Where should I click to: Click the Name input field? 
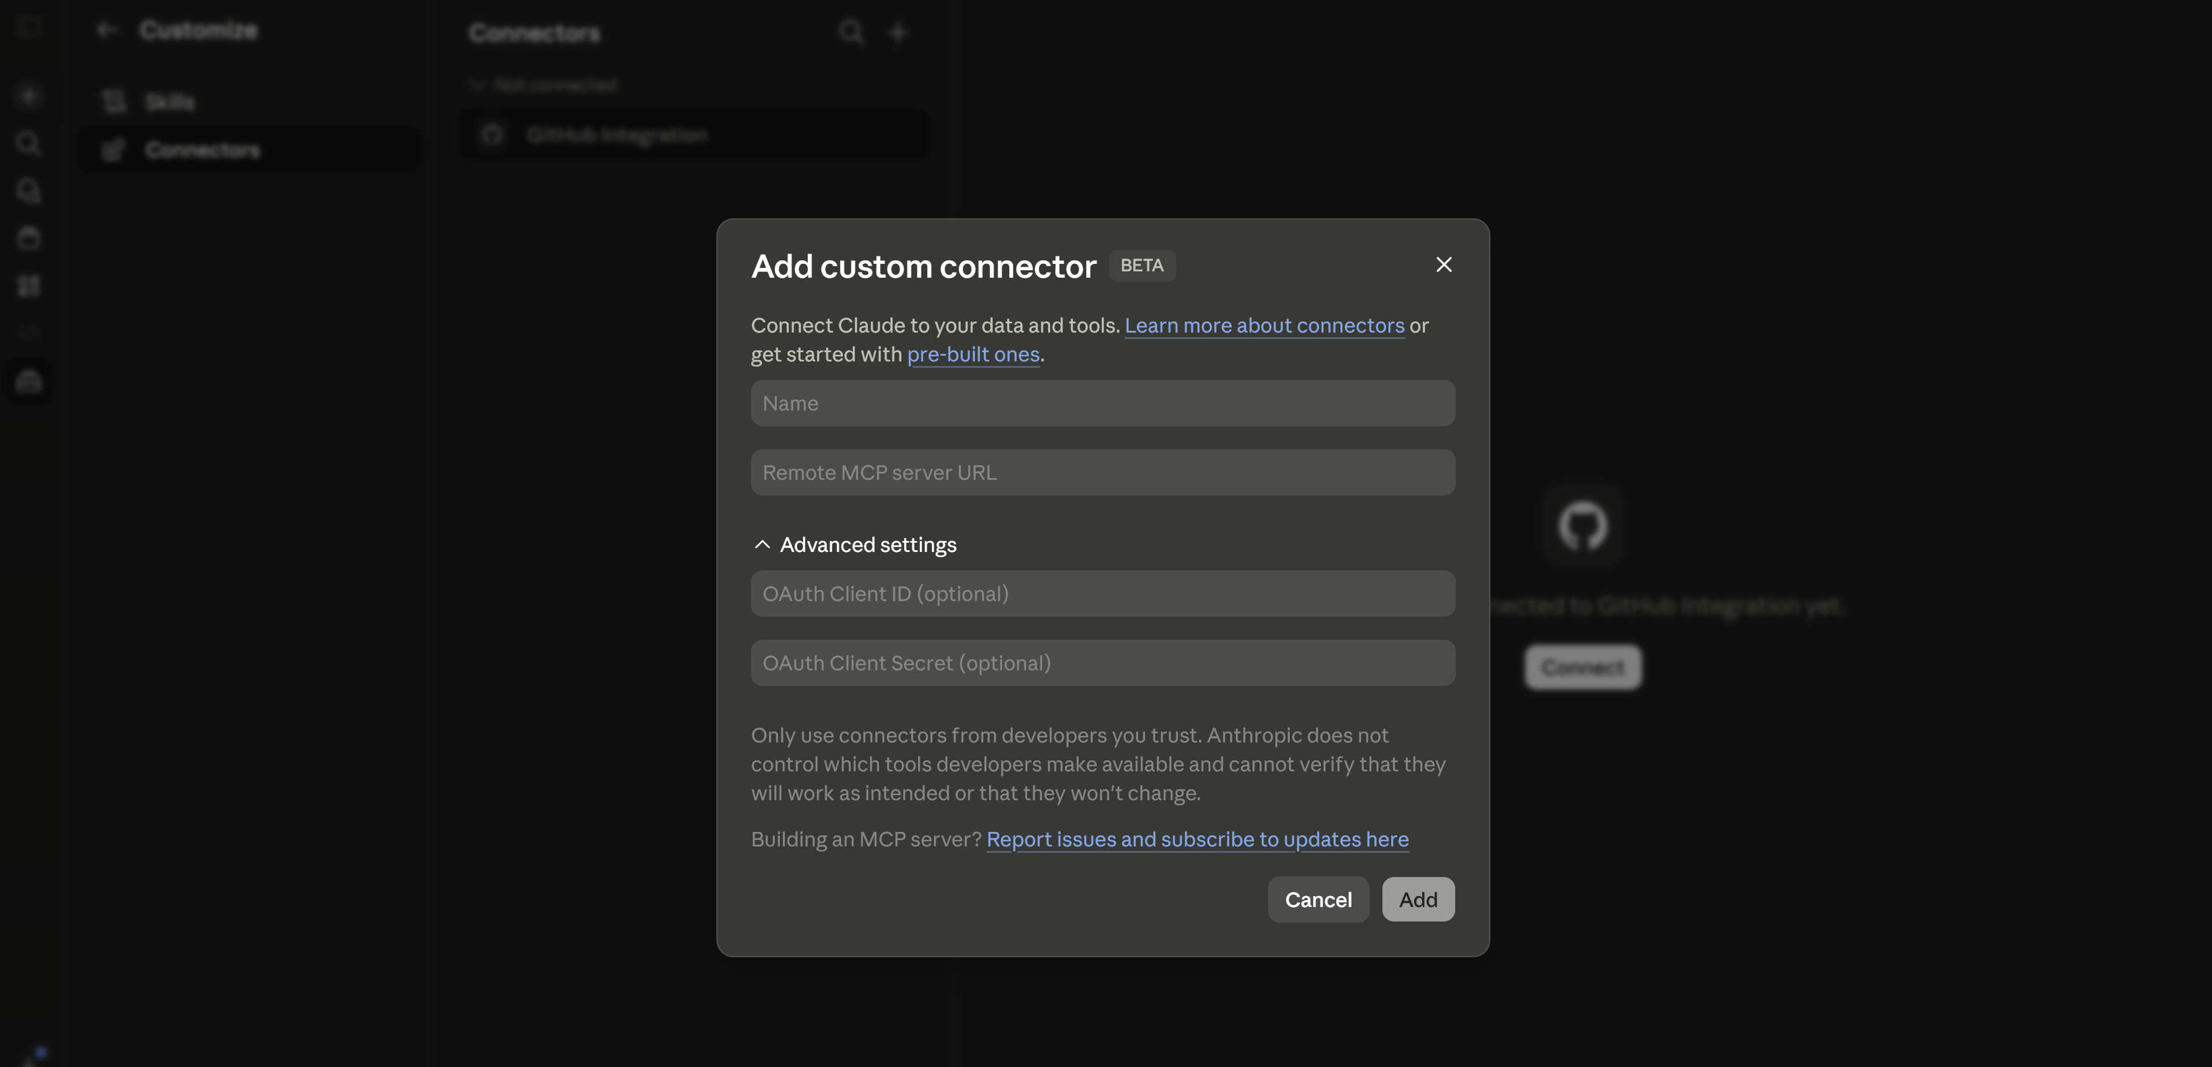click(x=1103, y=404)
